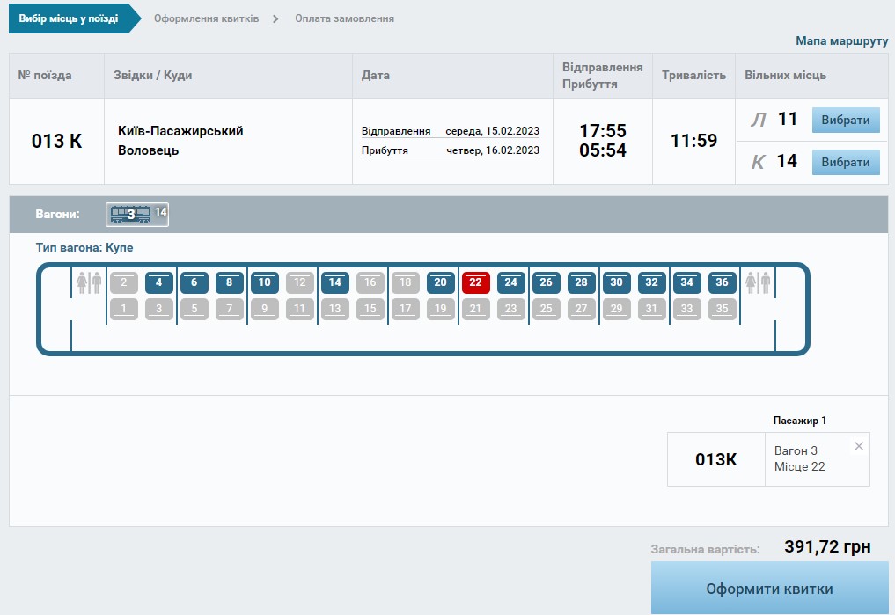Go to Оформлення квитків step
This screenshot has height=615, width=895.
pos(206,18)
